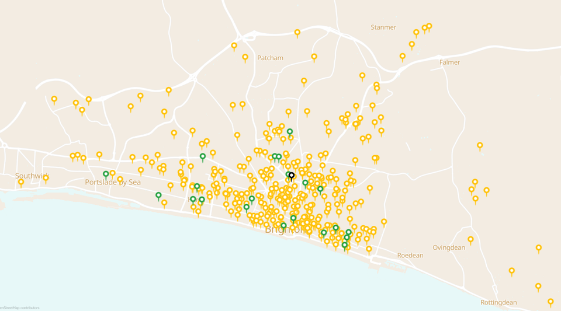The height and width of the screenshot is (311, 561).
Task: Click the OpenStreetMap contributors attribution link
Action: pyautogui.click(x=20, y=307)
